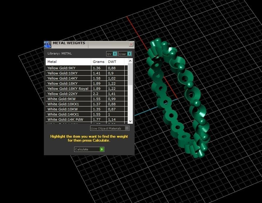Close the Metal Weights dialog

pos(131,44)
